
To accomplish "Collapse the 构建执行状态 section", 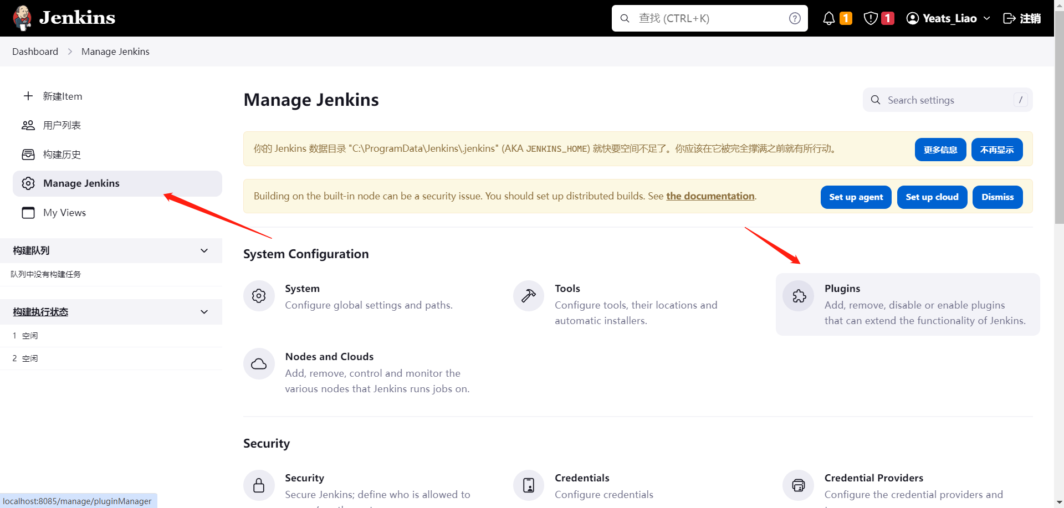I will click(x=204, y=311).
